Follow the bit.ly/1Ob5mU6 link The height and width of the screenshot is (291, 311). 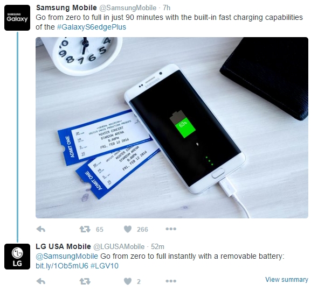pos(62,266)
